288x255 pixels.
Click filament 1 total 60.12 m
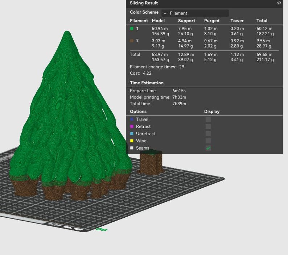[264, 29]
